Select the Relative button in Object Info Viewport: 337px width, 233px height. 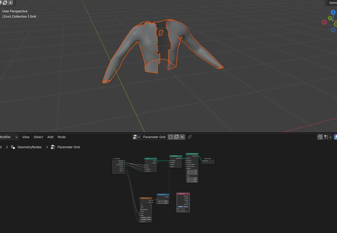[186, 207]
